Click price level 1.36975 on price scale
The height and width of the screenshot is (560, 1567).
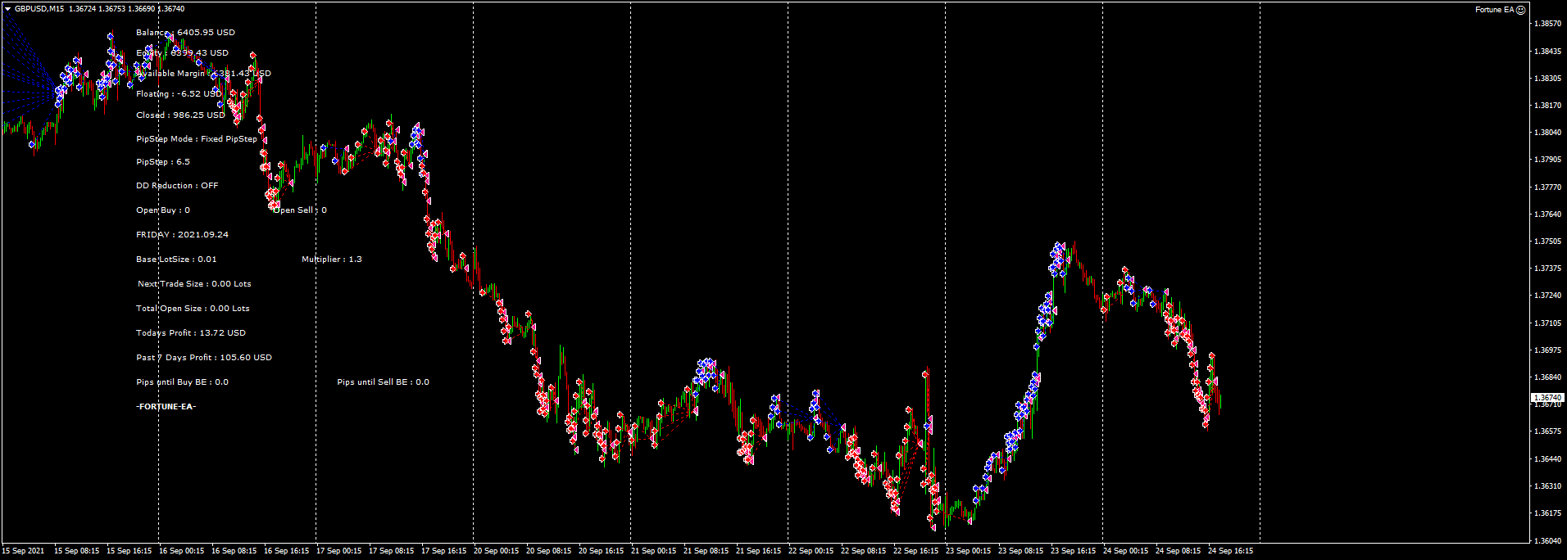point(1547,350)
